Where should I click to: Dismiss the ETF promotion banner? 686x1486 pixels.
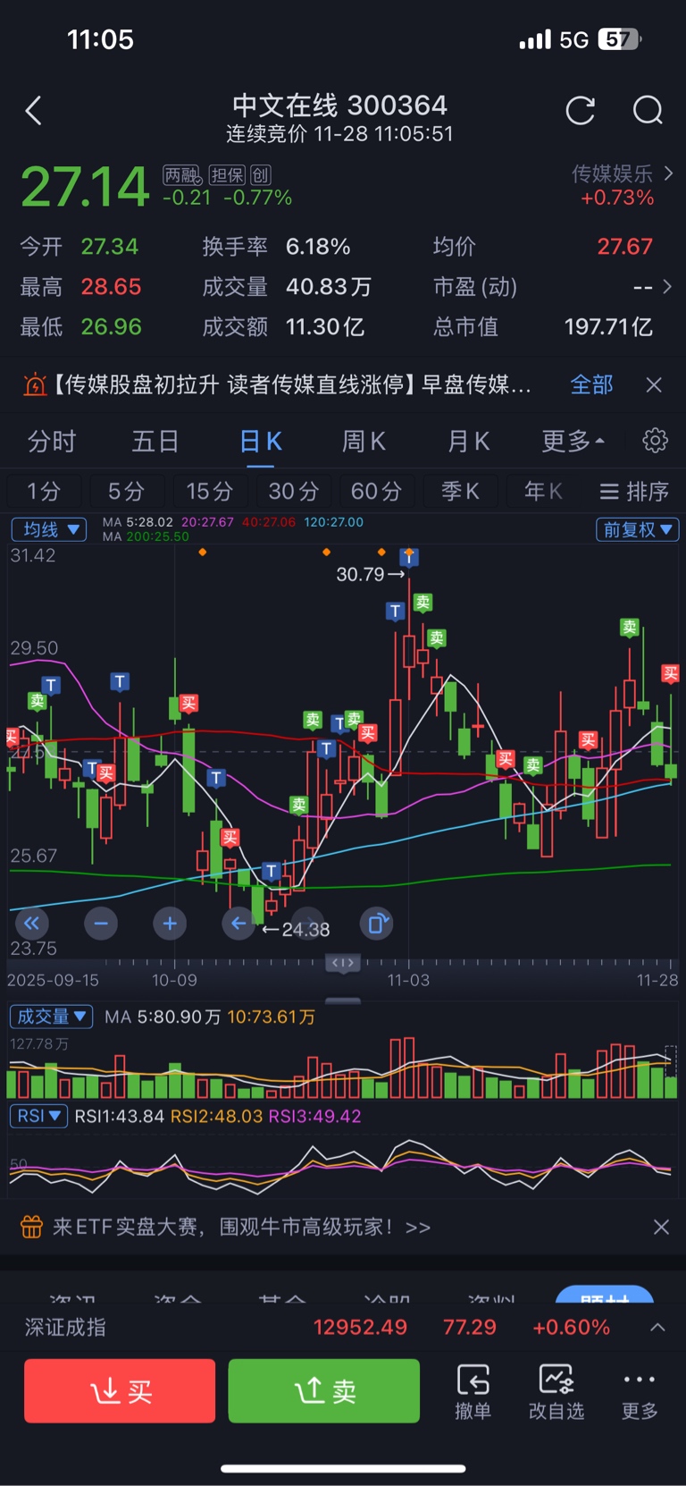point(661,1227)
